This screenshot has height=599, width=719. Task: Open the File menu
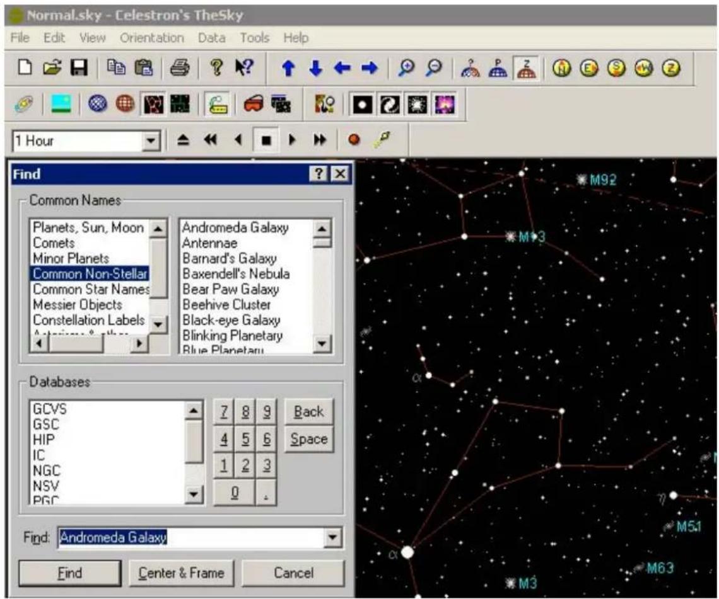tap(20, 38)
